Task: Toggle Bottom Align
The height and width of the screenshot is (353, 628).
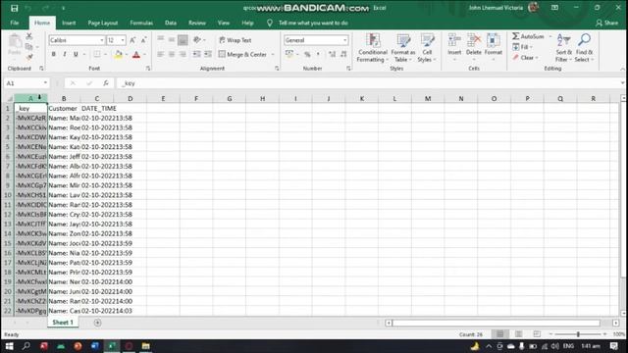Action: (x=183, y=39)
